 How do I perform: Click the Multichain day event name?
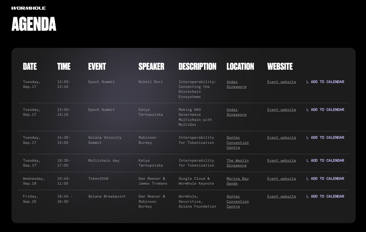pos(104,160)
